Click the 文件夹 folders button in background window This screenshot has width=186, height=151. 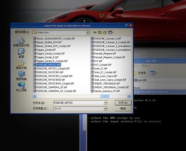[140, 73]
